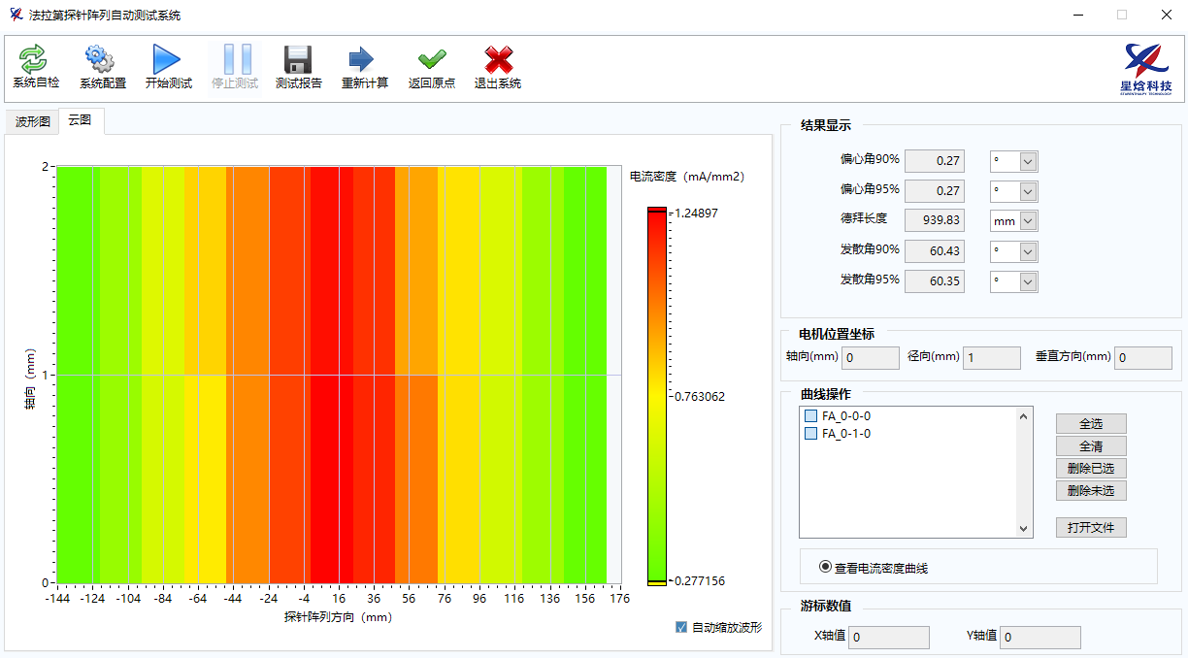Click the 停止测试 pause icon
Screen dimensions: 1188x658
click(x=235, y=61)
